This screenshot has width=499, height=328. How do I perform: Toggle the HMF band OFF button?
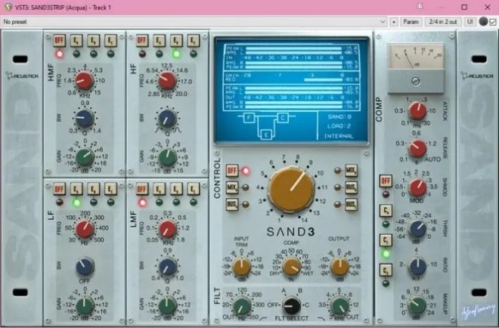coord(59,41)
